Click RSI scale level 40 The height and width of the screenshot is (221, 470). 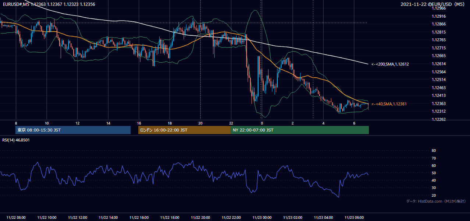tap(434, 180)
